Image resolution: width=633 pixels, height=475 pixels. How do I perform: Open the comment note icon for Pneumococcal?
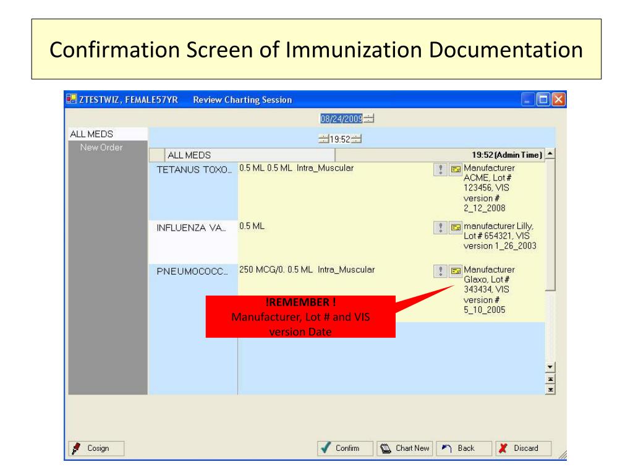click(x=456, y=271)
